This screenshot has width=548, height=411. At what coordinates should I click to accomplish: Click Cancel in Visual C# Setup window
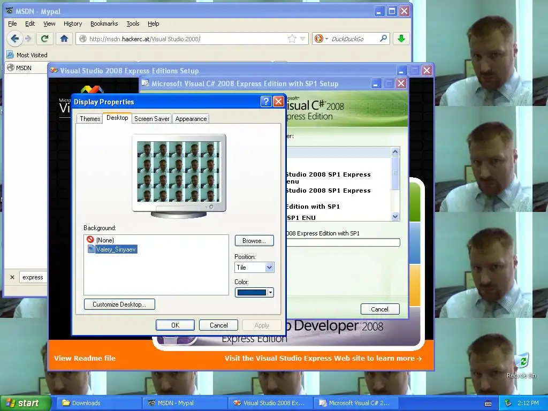(x=380, y=309)
